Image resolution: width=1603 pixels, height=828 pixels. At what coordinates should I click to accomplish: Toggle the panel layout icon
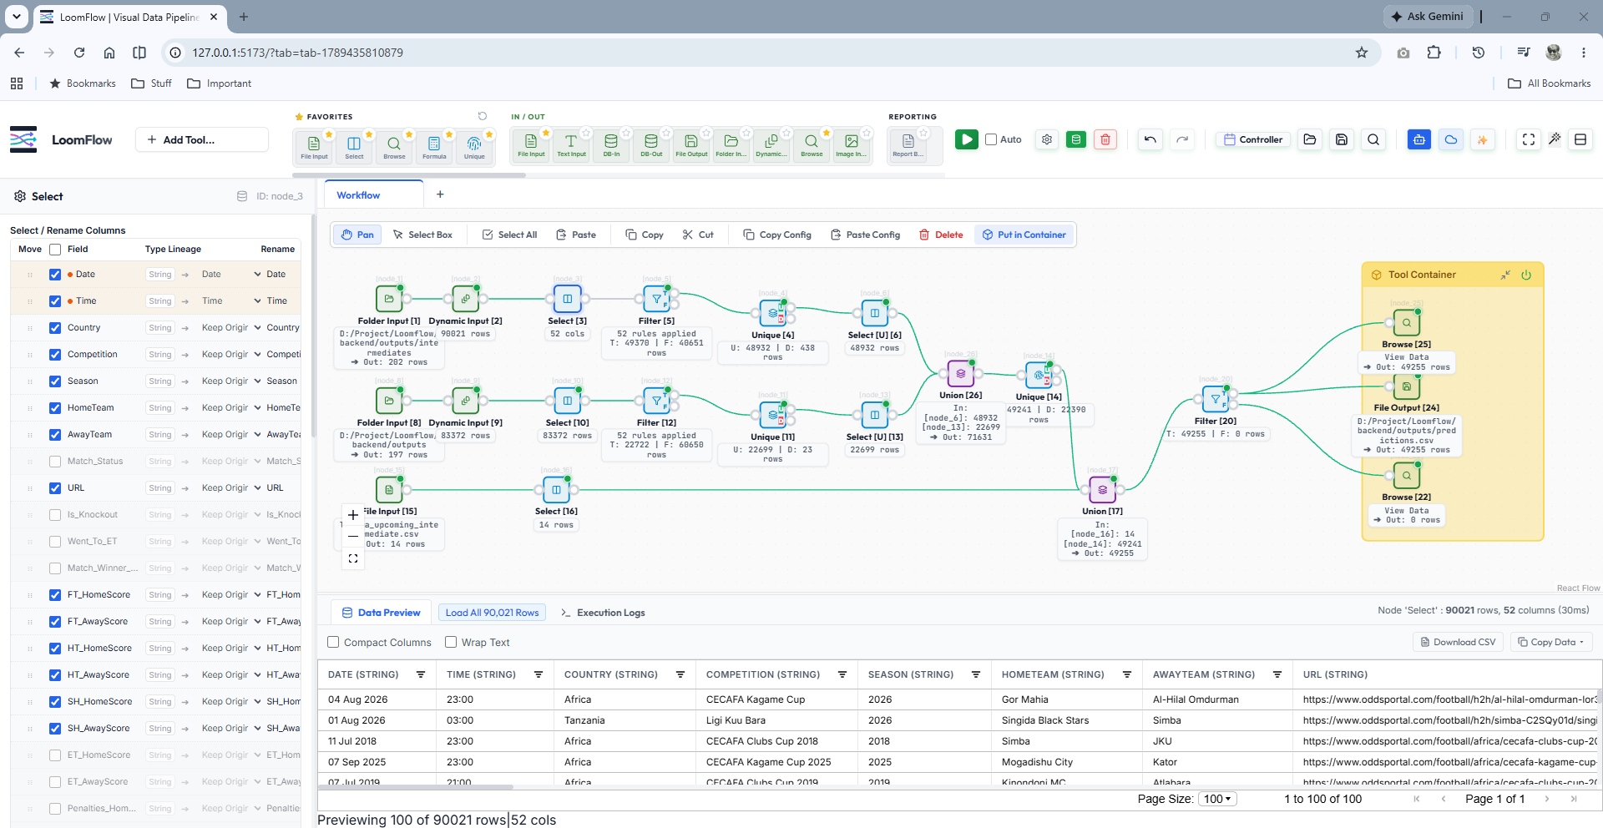[x=1580, y=139]
